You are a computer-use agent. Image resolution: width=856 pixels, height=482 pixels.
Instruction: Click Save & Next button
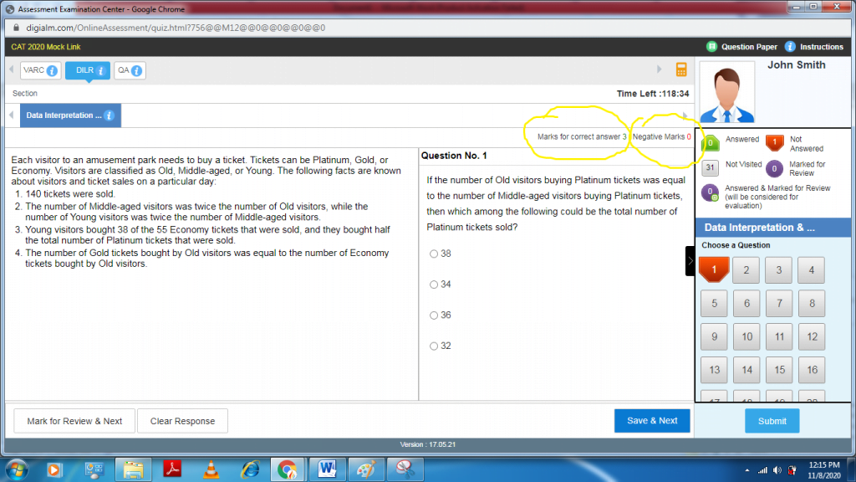(x=652, y=420)
